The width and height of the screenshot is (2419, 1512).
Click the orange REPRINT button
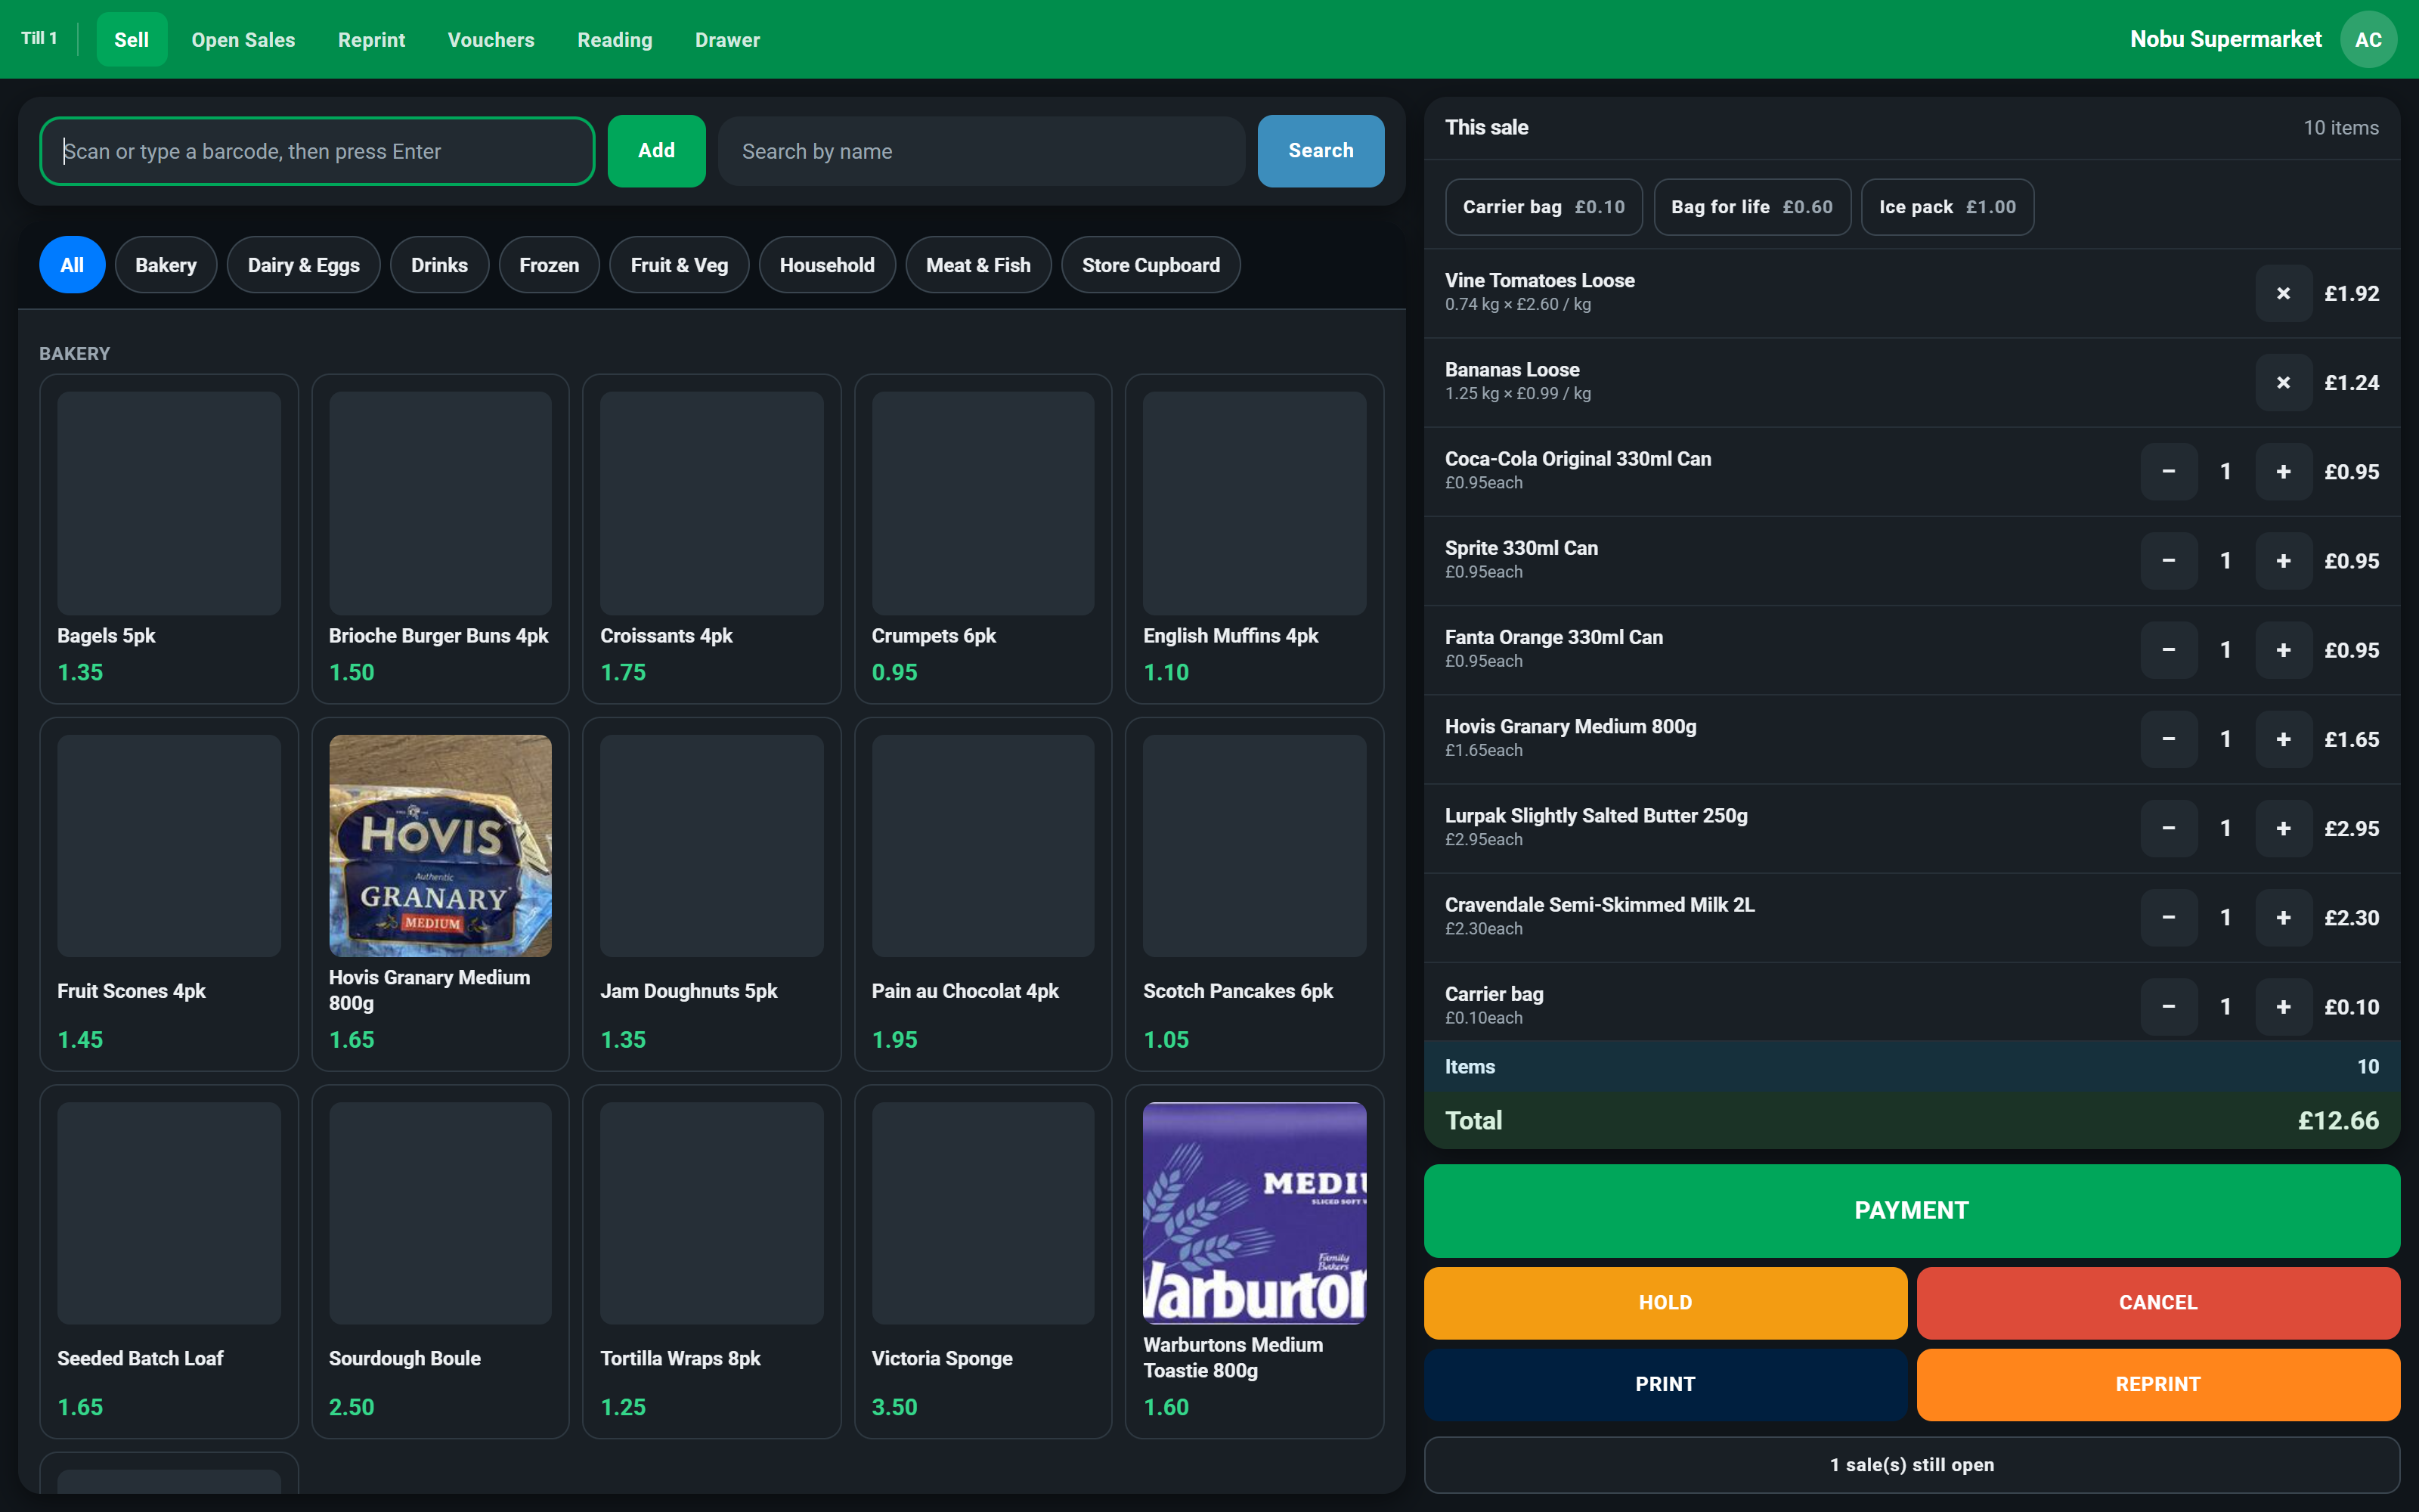coord(2158,1384)
